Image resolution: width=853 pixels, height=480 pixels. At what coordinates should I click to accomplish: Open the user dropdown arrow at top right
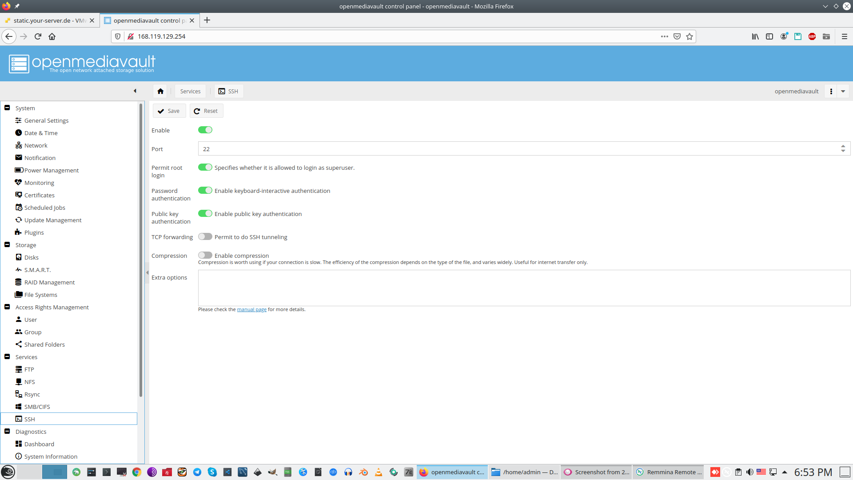click(x=843, y=91)
